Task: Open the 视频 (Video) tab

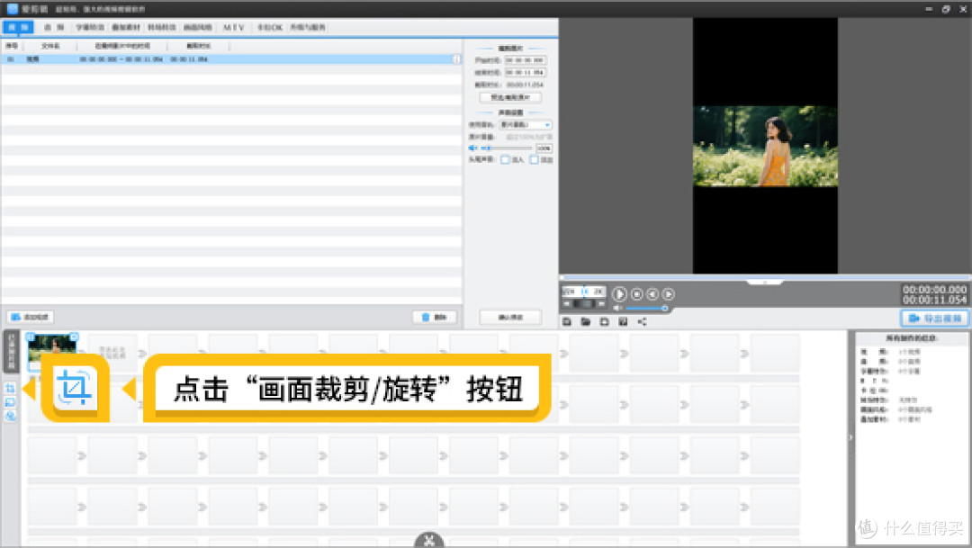Action: pos(18,27)
